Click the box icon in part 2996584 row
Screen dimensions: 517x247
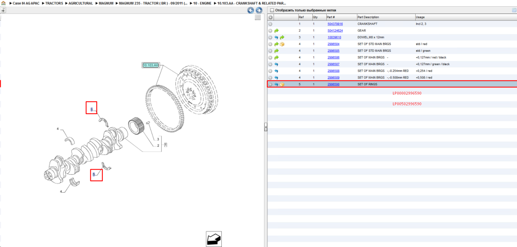(x=282, y=44)
